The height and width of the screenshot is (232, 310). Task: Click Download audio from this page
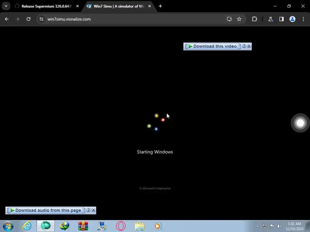tap(46, 210)
